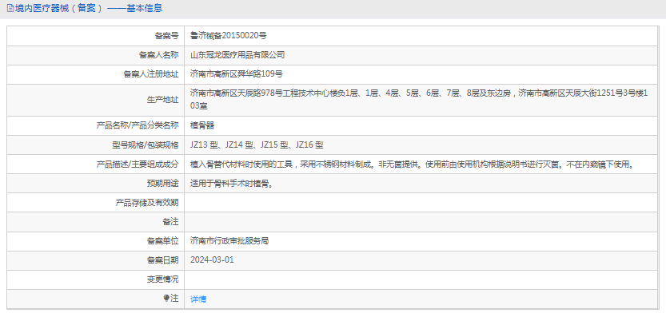Click the label 产品存储及有效期
Viewport: 666px width, 313px height.
tap(147, 203)
